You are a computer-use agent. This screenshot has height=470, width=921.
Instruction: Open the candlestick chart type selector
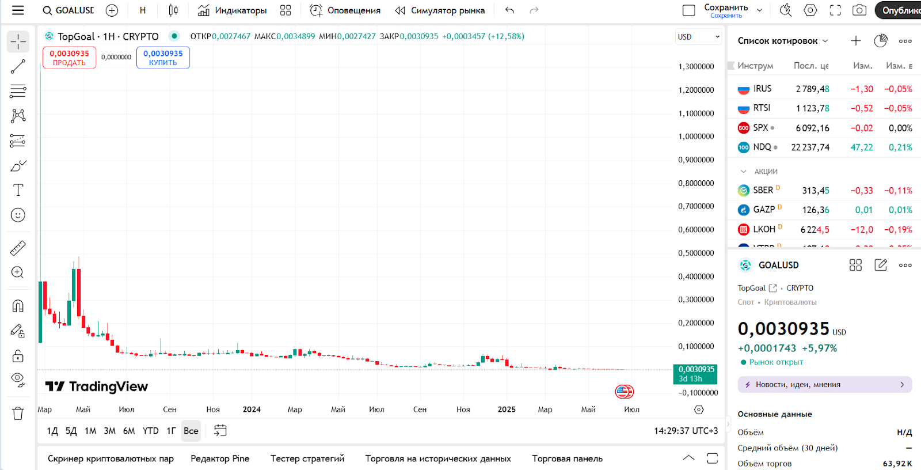tap(173, 10)
